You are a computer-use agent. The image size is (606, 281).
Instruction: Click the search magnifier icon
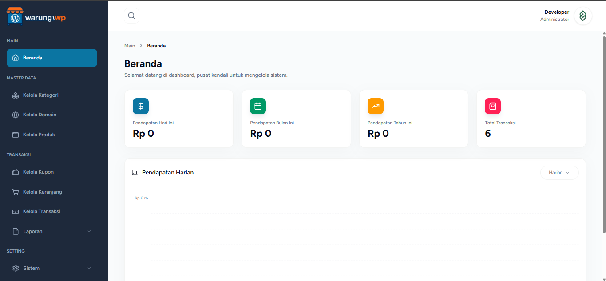pyautogui.click(x=131, y=16)
